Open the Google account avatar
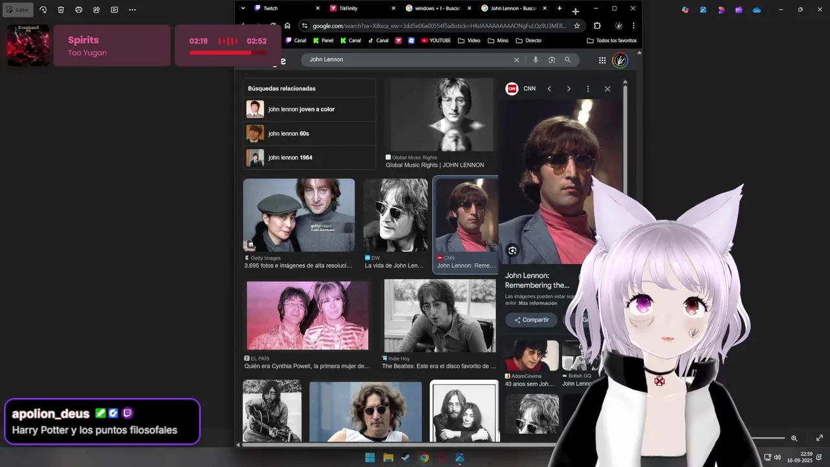The image size is (830, 467). click(620, 60)
